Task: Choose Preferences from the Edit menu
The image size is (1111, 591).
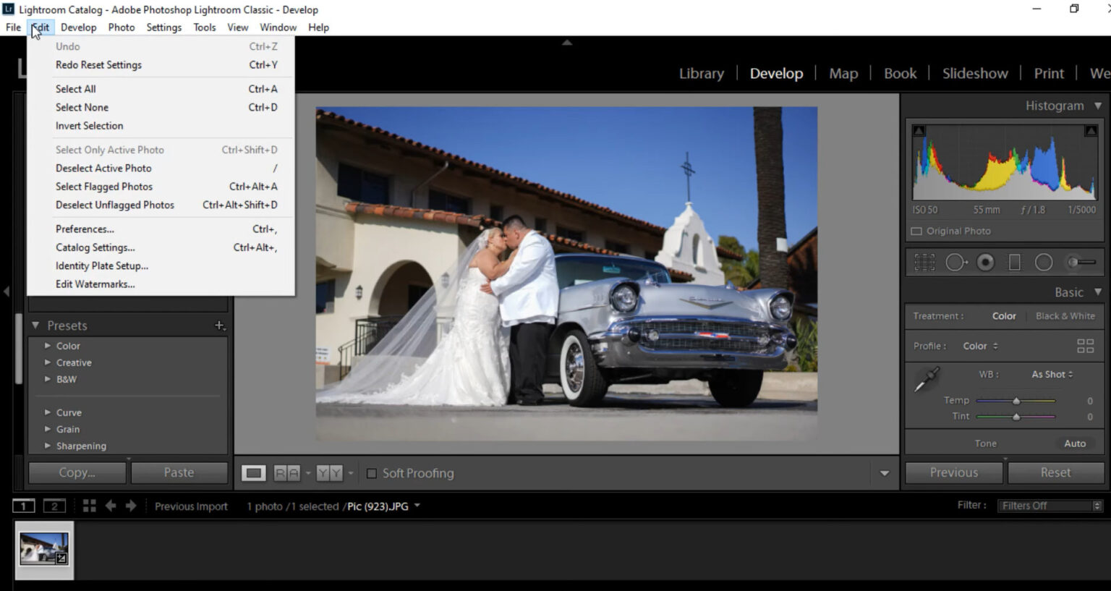Action: click(x=85, y=229)
